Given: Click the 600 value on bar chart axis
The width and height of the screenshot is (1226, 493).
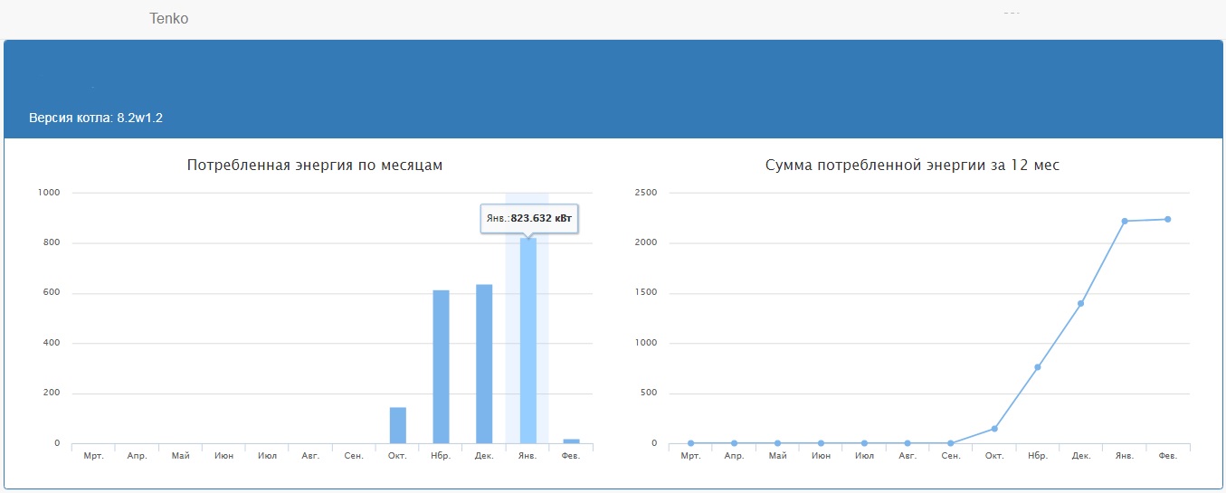Looking at the screenshot, I should coord(51,293).
